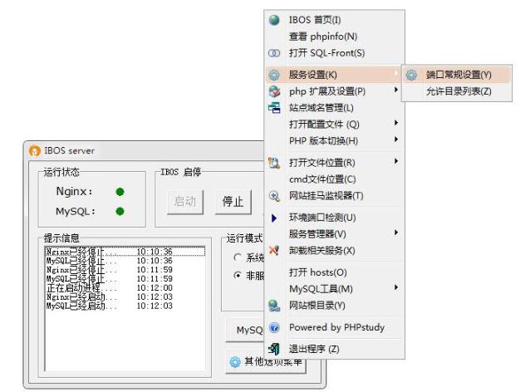The image size is (530, 392).
Task: Click the IBOS server title bar logo
Action: 35,150
